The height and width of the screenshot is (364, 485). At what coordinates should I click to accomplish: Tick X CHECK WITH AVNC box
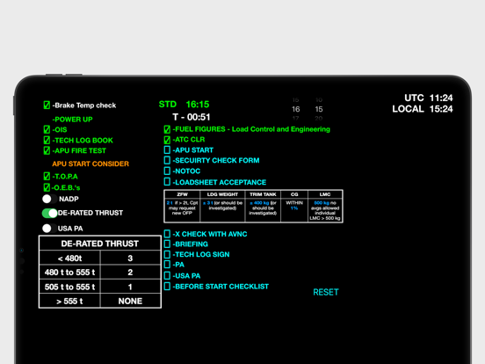click(x=167, y=234)
